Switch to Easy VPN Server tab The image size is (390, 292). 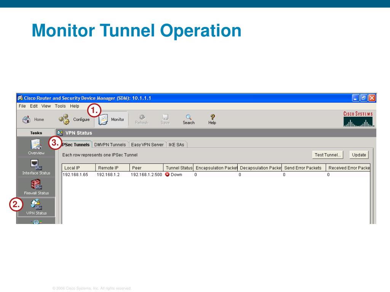pos(147,145)
